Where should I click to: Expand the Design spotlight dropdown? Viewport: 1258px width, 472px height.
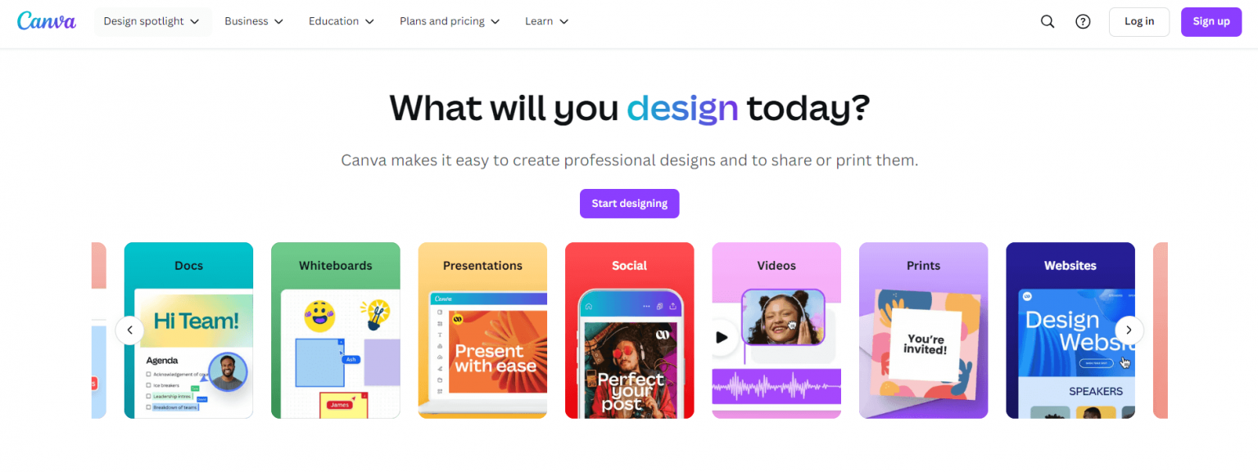click(x=152, y=21)
